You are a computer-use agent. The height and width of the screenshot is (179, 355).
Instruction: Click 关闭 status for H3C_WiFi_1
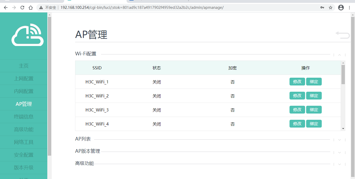pyautogui.click(x=157, y=82)
